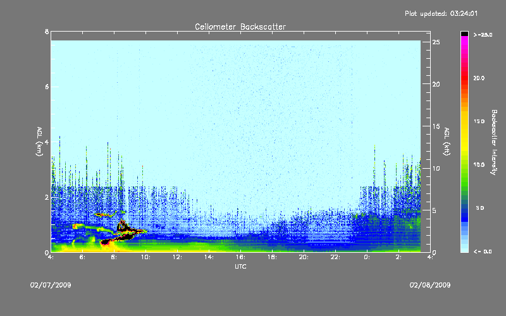Click the '22:' time tick label

[336, 257]
